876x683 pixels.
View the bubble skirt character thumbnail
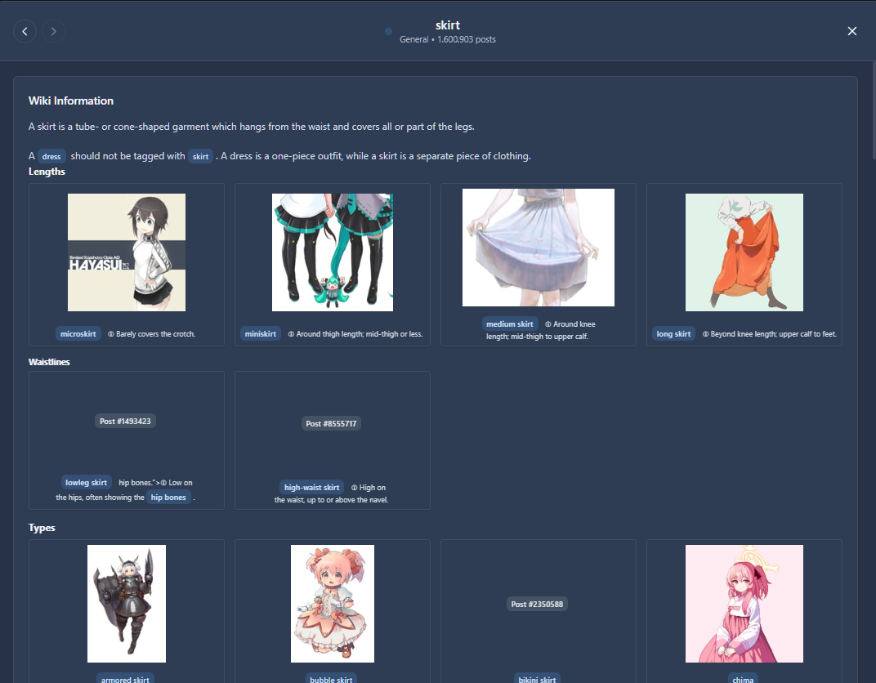click(333, 604)
